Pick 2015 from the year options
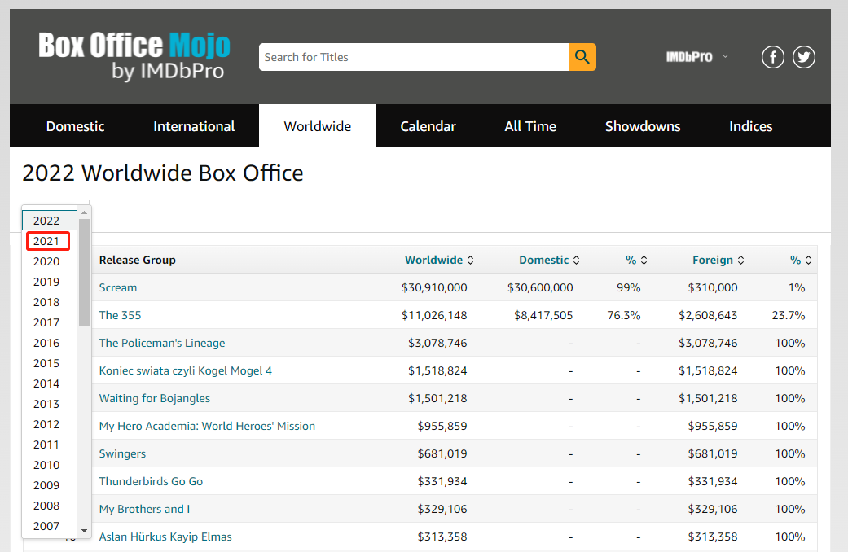The width and height of the screenshot is (848, 552). coord(46,363)
